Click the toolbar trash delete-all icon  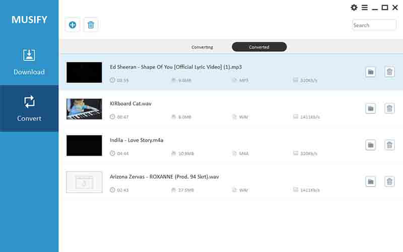[x=91, y=25]
